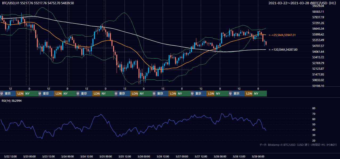Select the white 120 SMA 54287.80 label
This screenshot has height=159, width=340.
(x=283, y=50)
